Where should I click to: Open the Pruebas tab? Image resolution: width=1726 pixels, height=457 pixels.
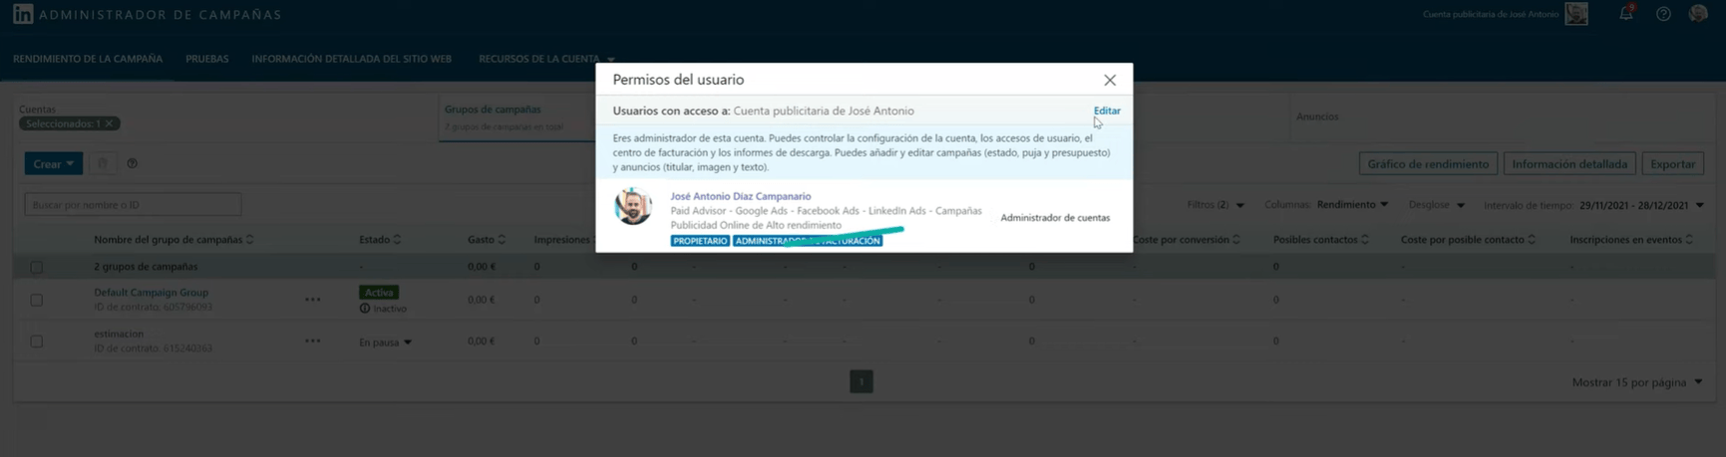pyautogui.click(x=207, y=59)
